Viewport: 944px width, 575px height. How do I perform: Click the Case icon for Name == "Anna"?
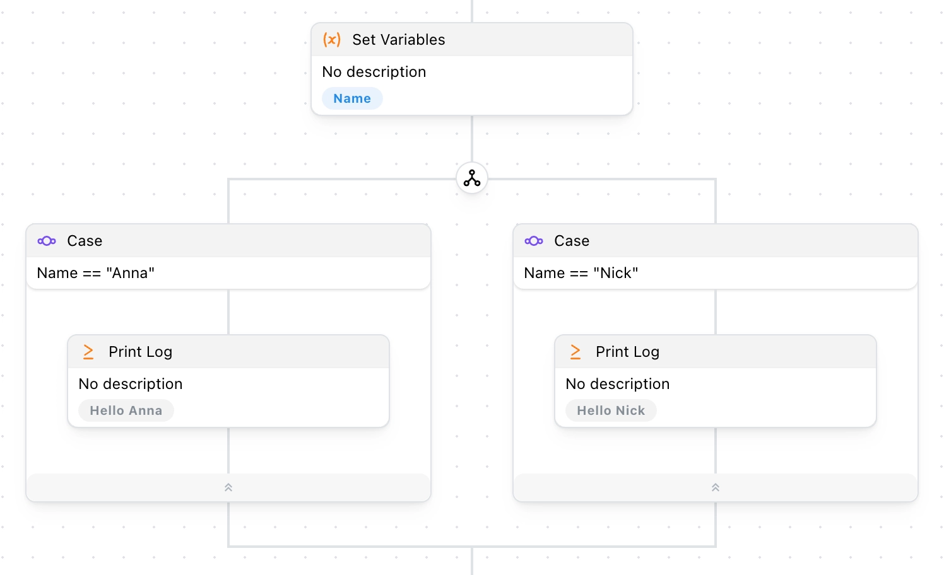click(x=47, y=241)
